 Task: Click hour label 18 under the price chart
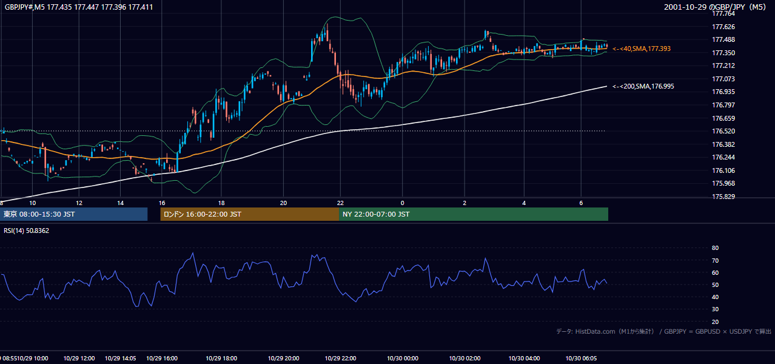222,203
